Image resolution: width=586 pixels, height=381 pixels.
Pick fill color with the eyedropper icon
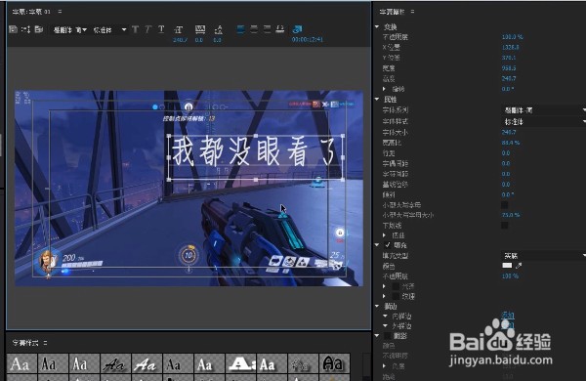(519, 266)
